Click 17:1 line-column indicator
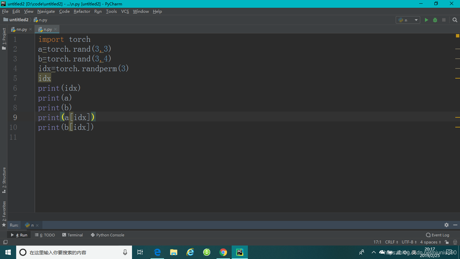The height and width of the screenshot is (259, 460). (377, 242)
